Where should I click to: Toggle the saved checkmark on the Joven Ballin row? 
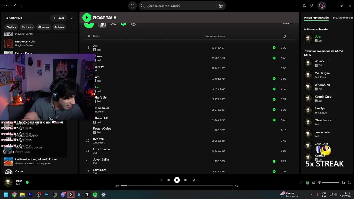[274, 161]
